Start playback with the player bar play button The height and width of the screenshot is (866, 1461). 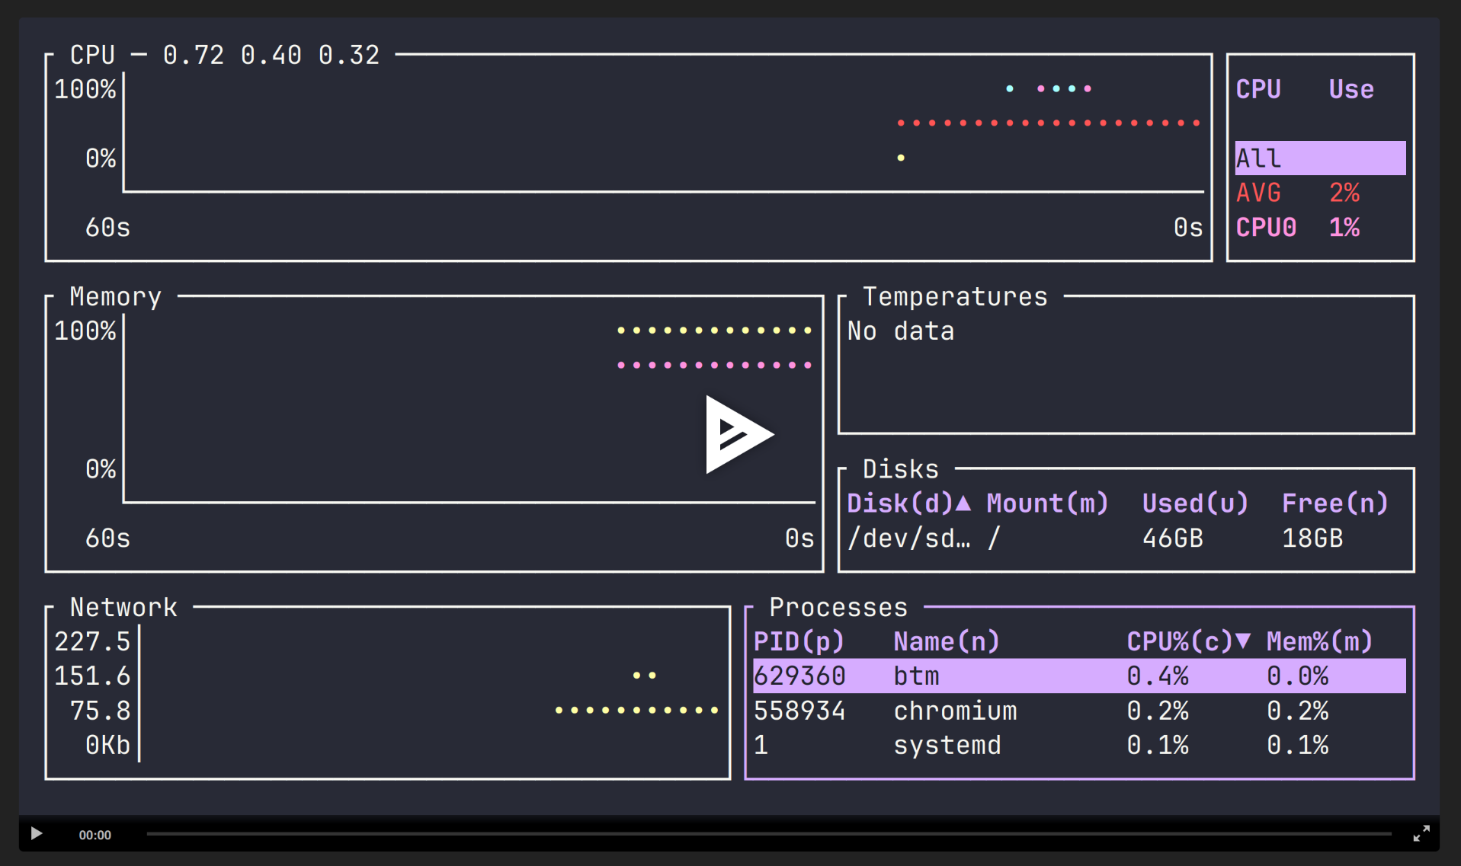click(36, 834)
